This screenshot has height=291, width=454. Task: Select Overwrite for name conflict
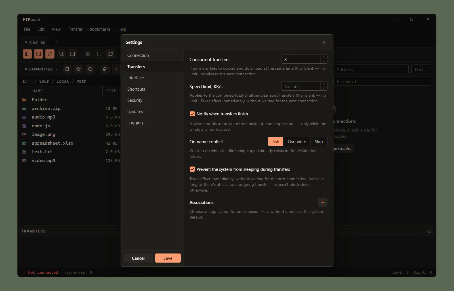pos(297,142)
